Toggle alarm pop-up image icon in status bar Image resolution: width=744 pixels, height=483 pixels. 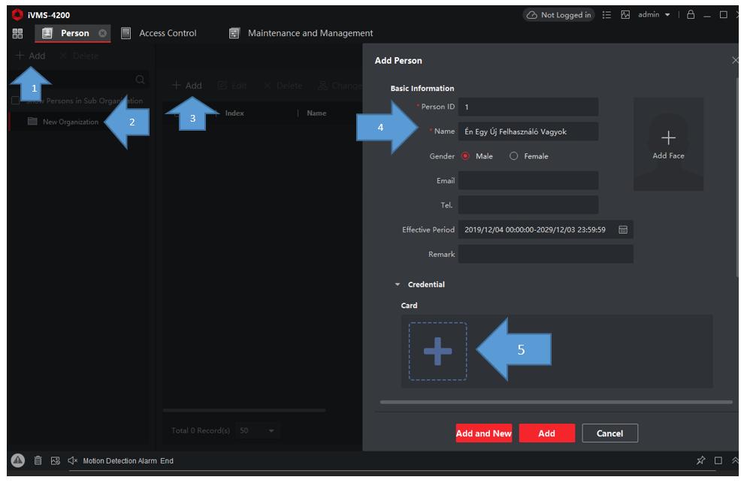click(x=56, y=460)
